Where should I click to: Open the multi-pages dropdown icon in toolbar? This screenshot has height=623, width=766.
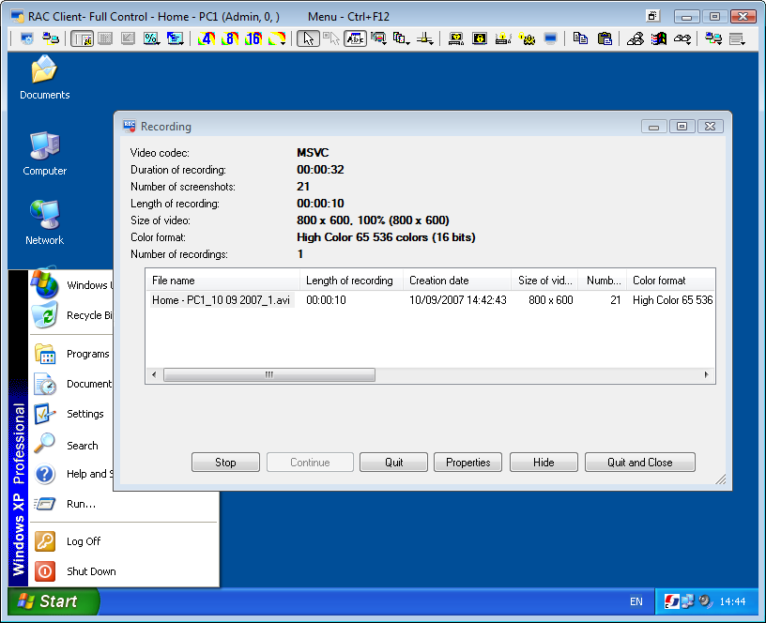(402, 38)
